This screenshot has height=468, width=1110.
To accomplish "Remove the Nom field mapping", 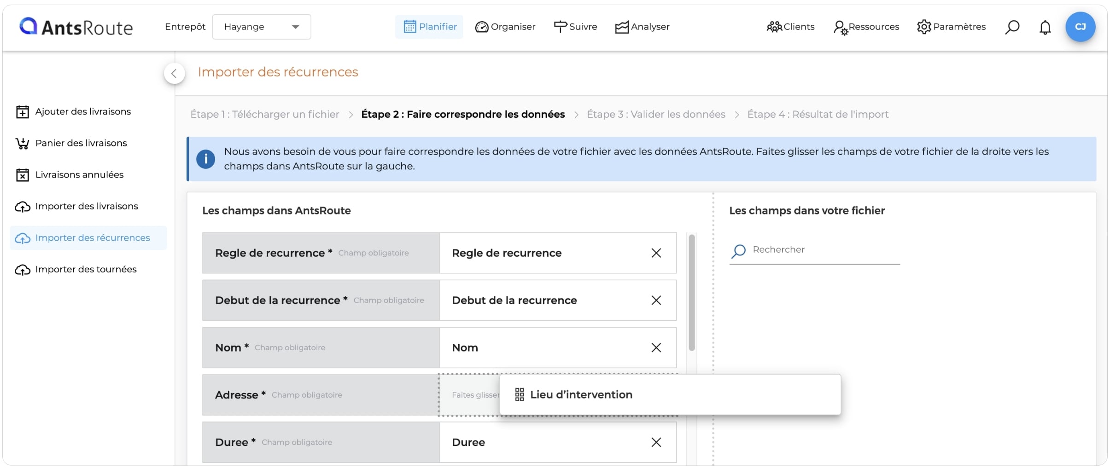I will (x=656, y=347).
